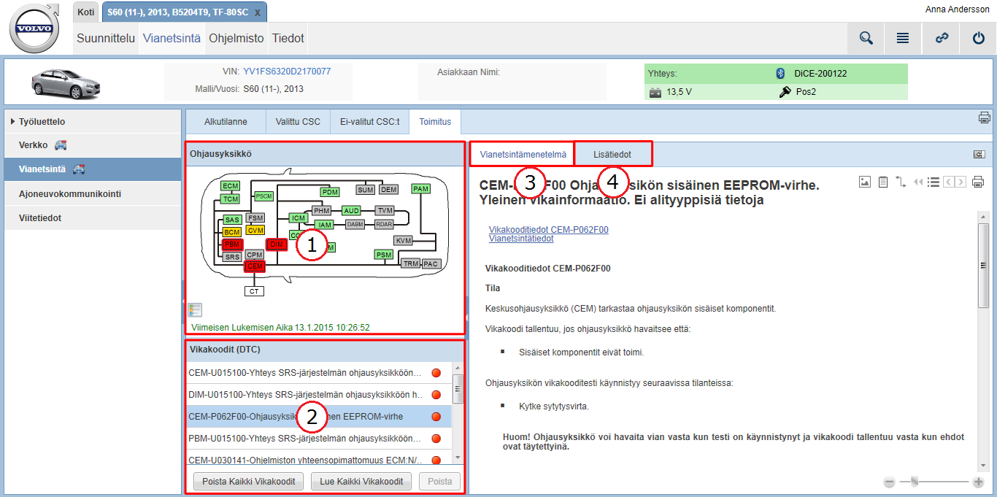Click the Volvo logo
Image resolution: width=997 pixels, height=497 pixels.
(x=35, y=28)
